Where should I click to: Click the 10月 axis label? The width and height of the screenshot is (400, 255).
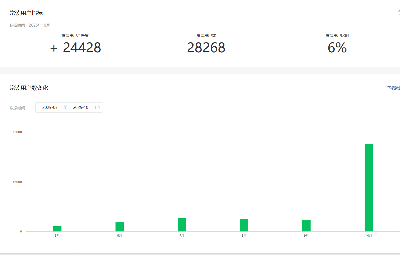(369, 236)
